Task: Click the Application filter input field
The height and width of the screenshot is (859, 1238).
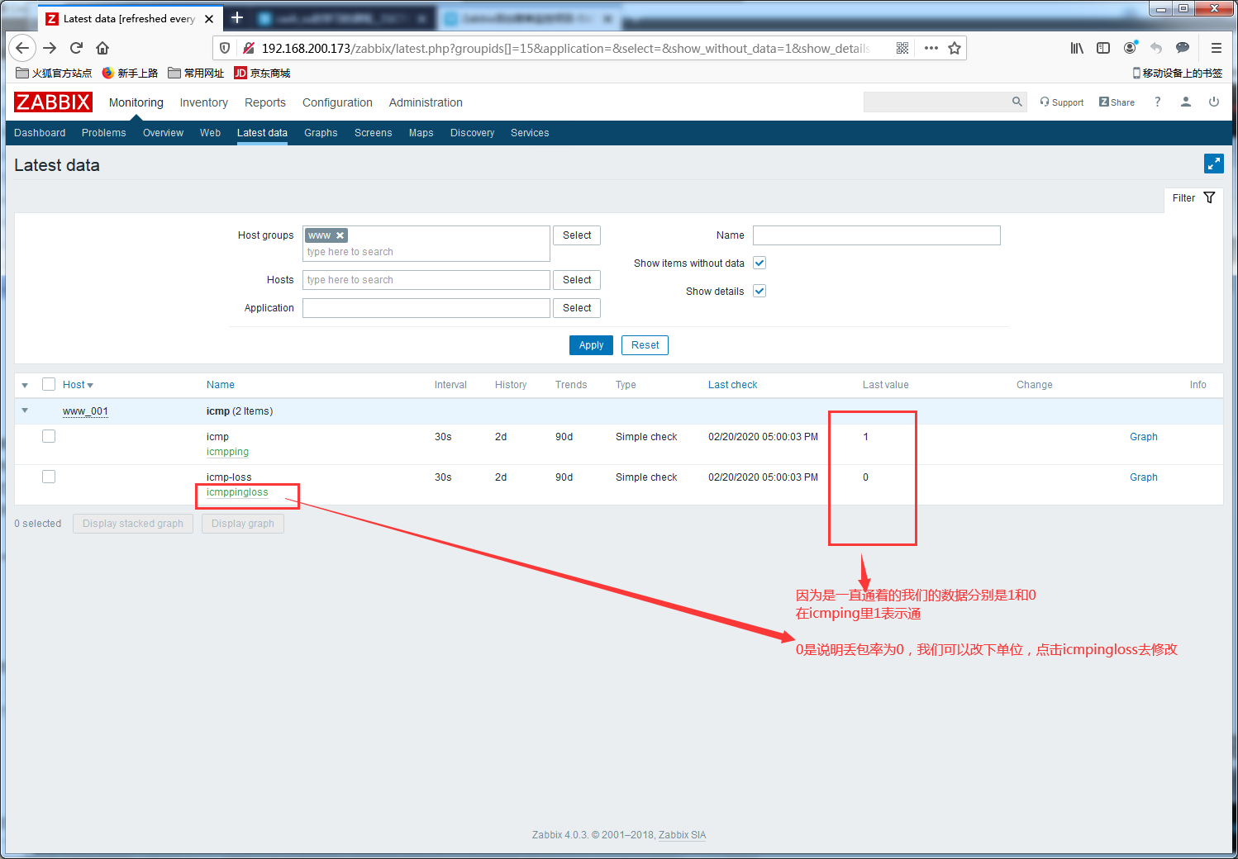Action: [426, 308]
